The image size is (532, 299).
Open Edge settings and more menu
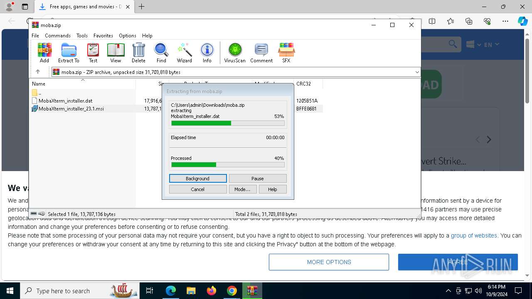[505, 21]
